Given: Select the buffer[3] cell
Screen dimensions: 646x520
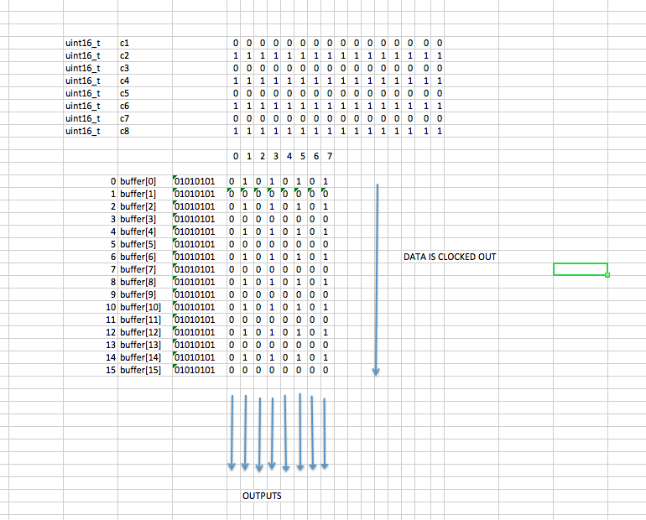Looking at the screenshot, I should (145, 219).
